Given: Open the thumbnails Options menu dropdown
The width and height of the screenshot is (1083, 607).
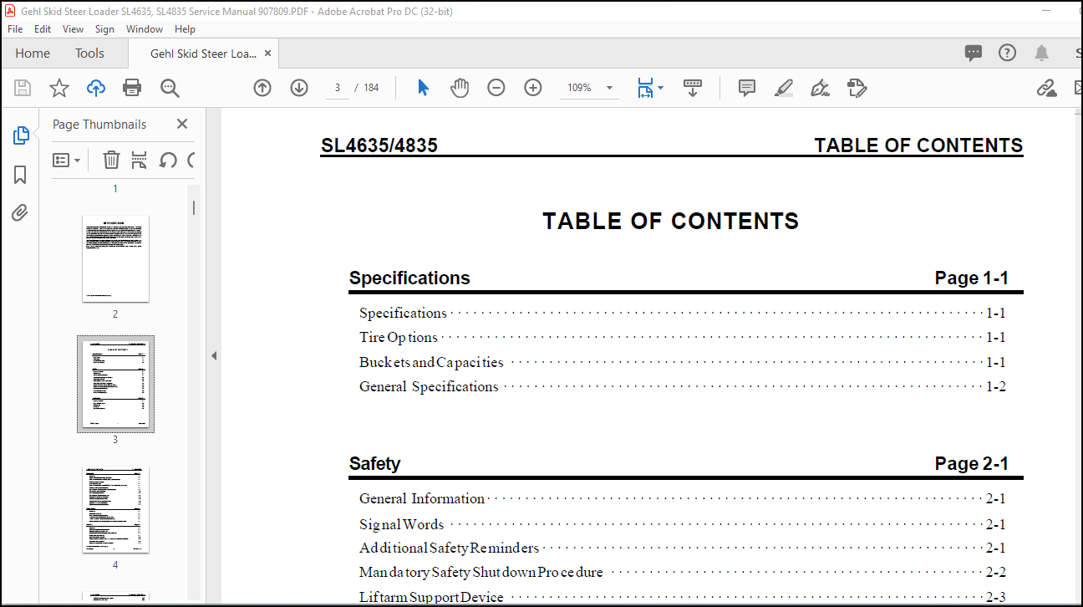Looking at the screenshot, I should pos(67,160).
